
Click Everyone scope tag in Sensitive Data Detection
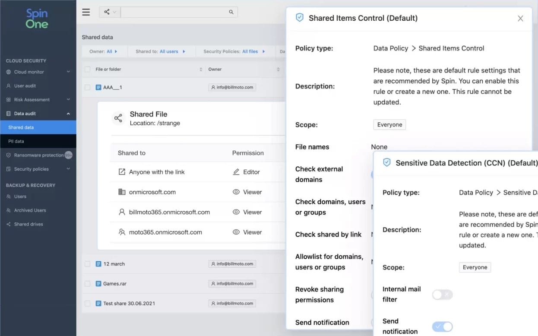point(475,267)
